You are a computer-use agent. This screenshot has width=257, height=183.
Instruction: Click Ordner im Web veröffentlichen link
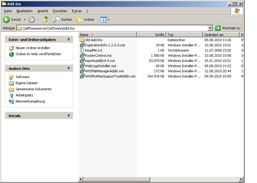[38, 54]
